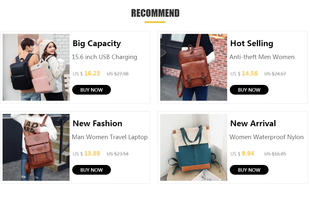Select the New Fashion title
Viewport: 310px width, 205px height.
[97, 124]
